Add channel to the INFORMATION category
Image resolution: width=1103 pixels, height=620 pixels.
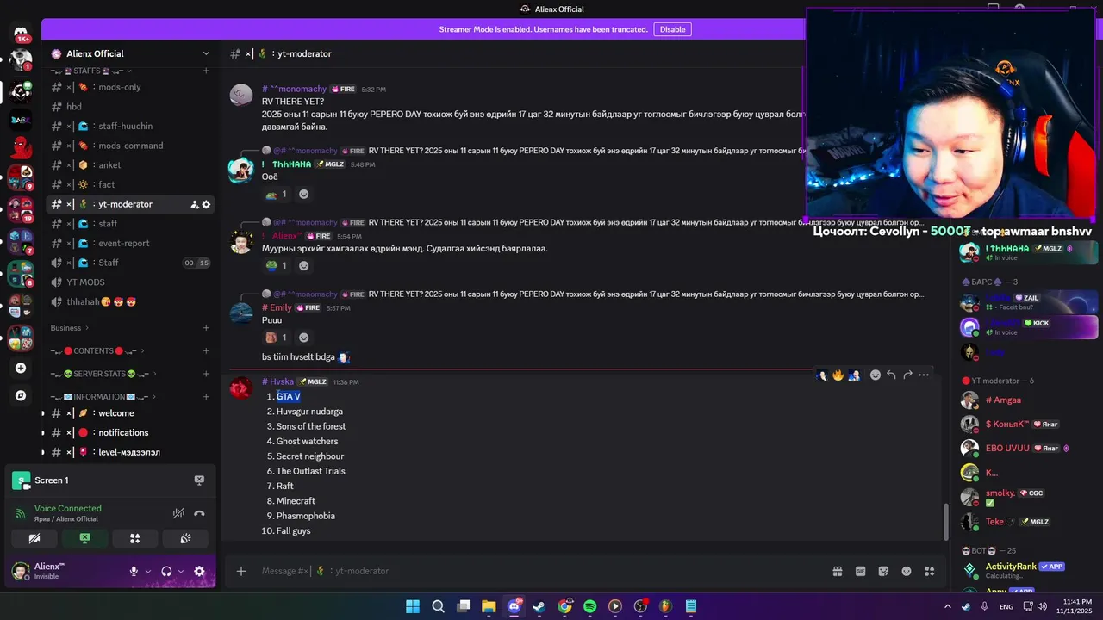[x=206, y=397]
